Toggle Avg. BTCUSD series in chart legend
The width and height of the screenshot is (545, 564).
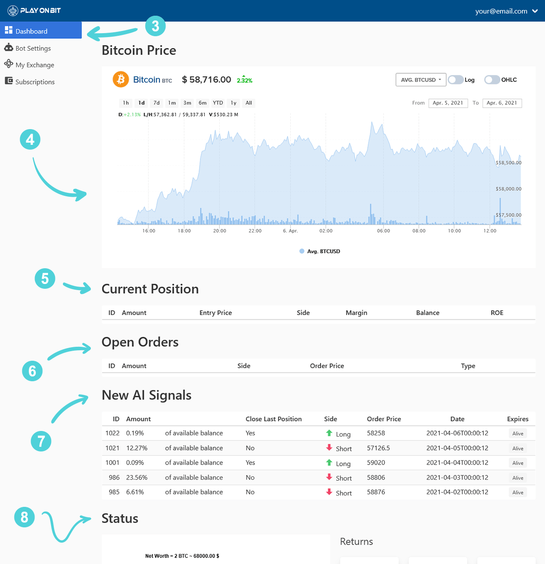pyautogui.click(x=320, y=251)
